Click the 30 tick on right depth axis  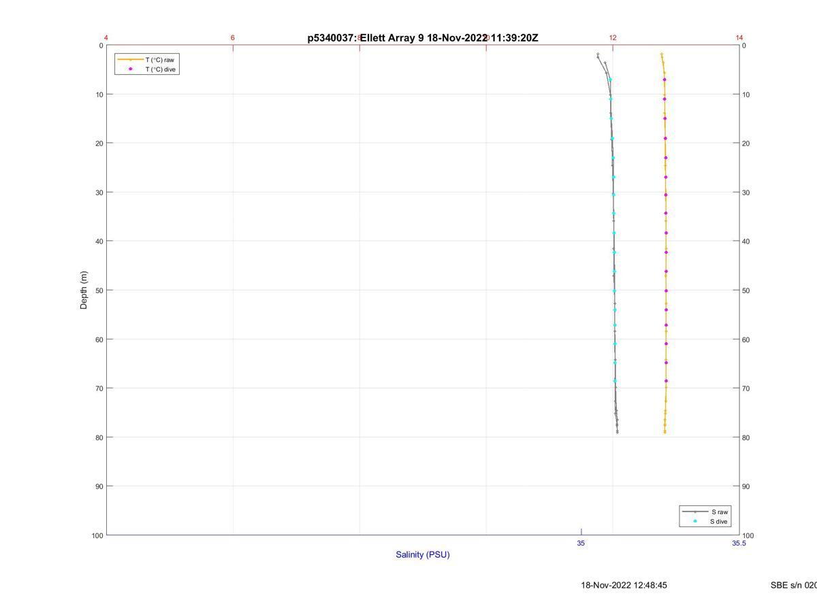point(746,193)
